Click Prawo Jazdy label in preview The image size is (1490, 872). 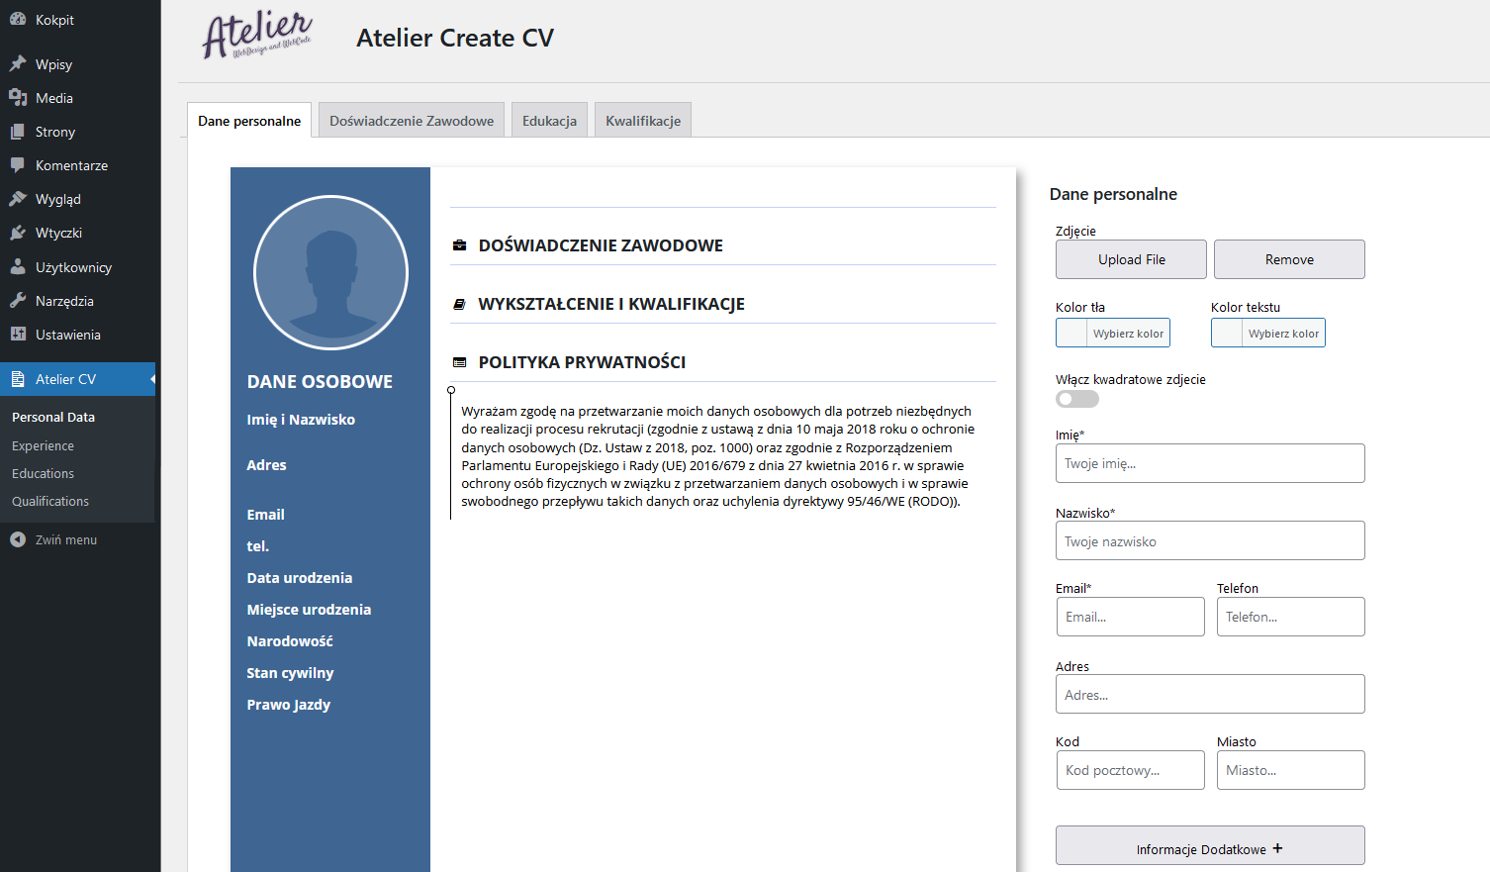click(x=289, y=705)
